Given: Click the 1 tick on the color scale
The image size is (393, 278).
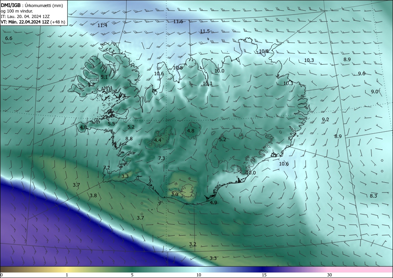Looking at the screenshot, I should pyautogui.click(x=67, y=275).
